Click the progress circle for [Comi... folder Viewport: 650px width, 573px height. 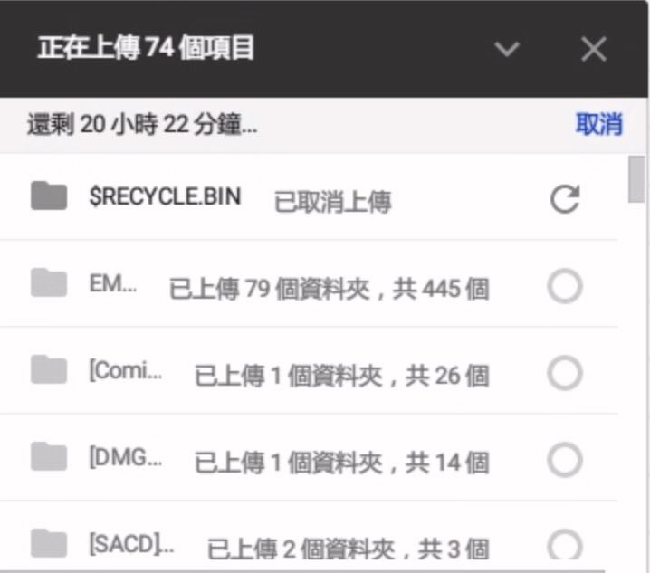point(565,374)
